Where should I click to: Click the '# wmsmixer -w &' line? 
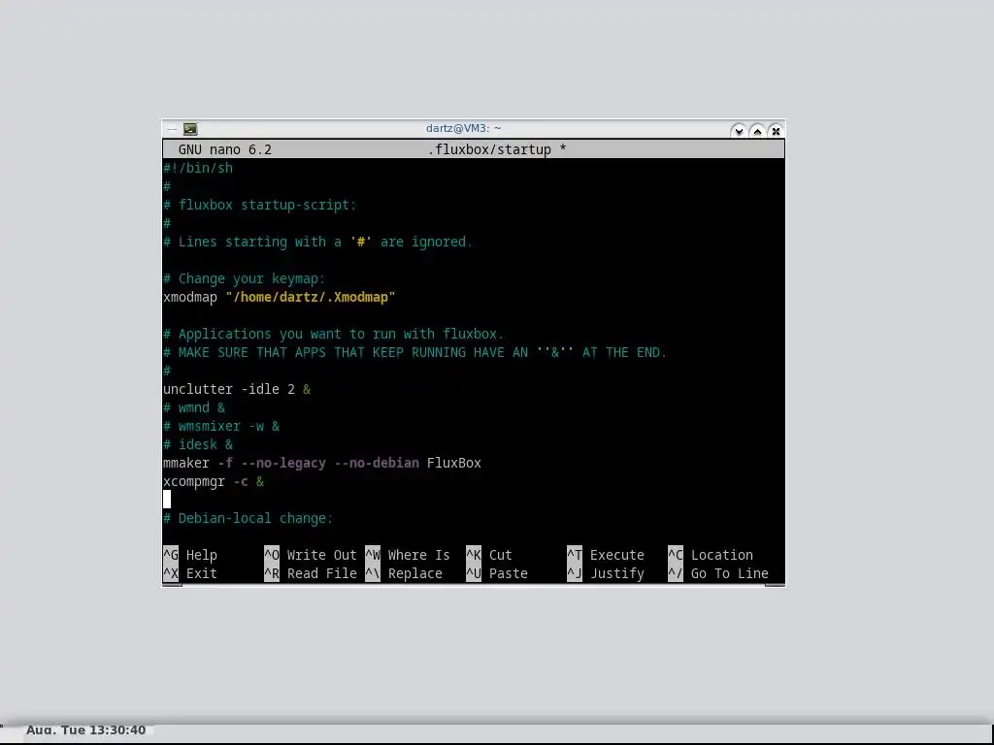(x=221, y=426)
